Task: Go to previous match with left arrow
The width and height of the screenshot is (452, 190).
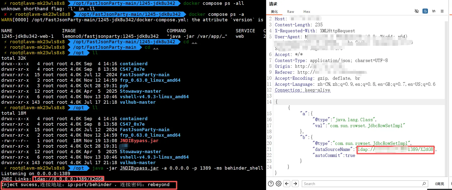Action: point(287,184)
